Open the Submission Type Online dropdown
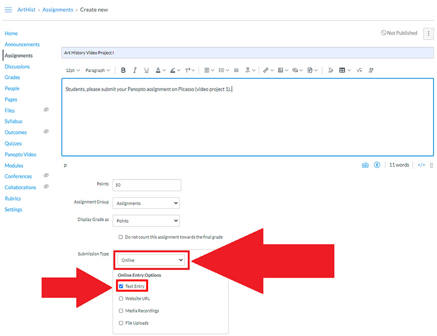 tap(151, 260)
